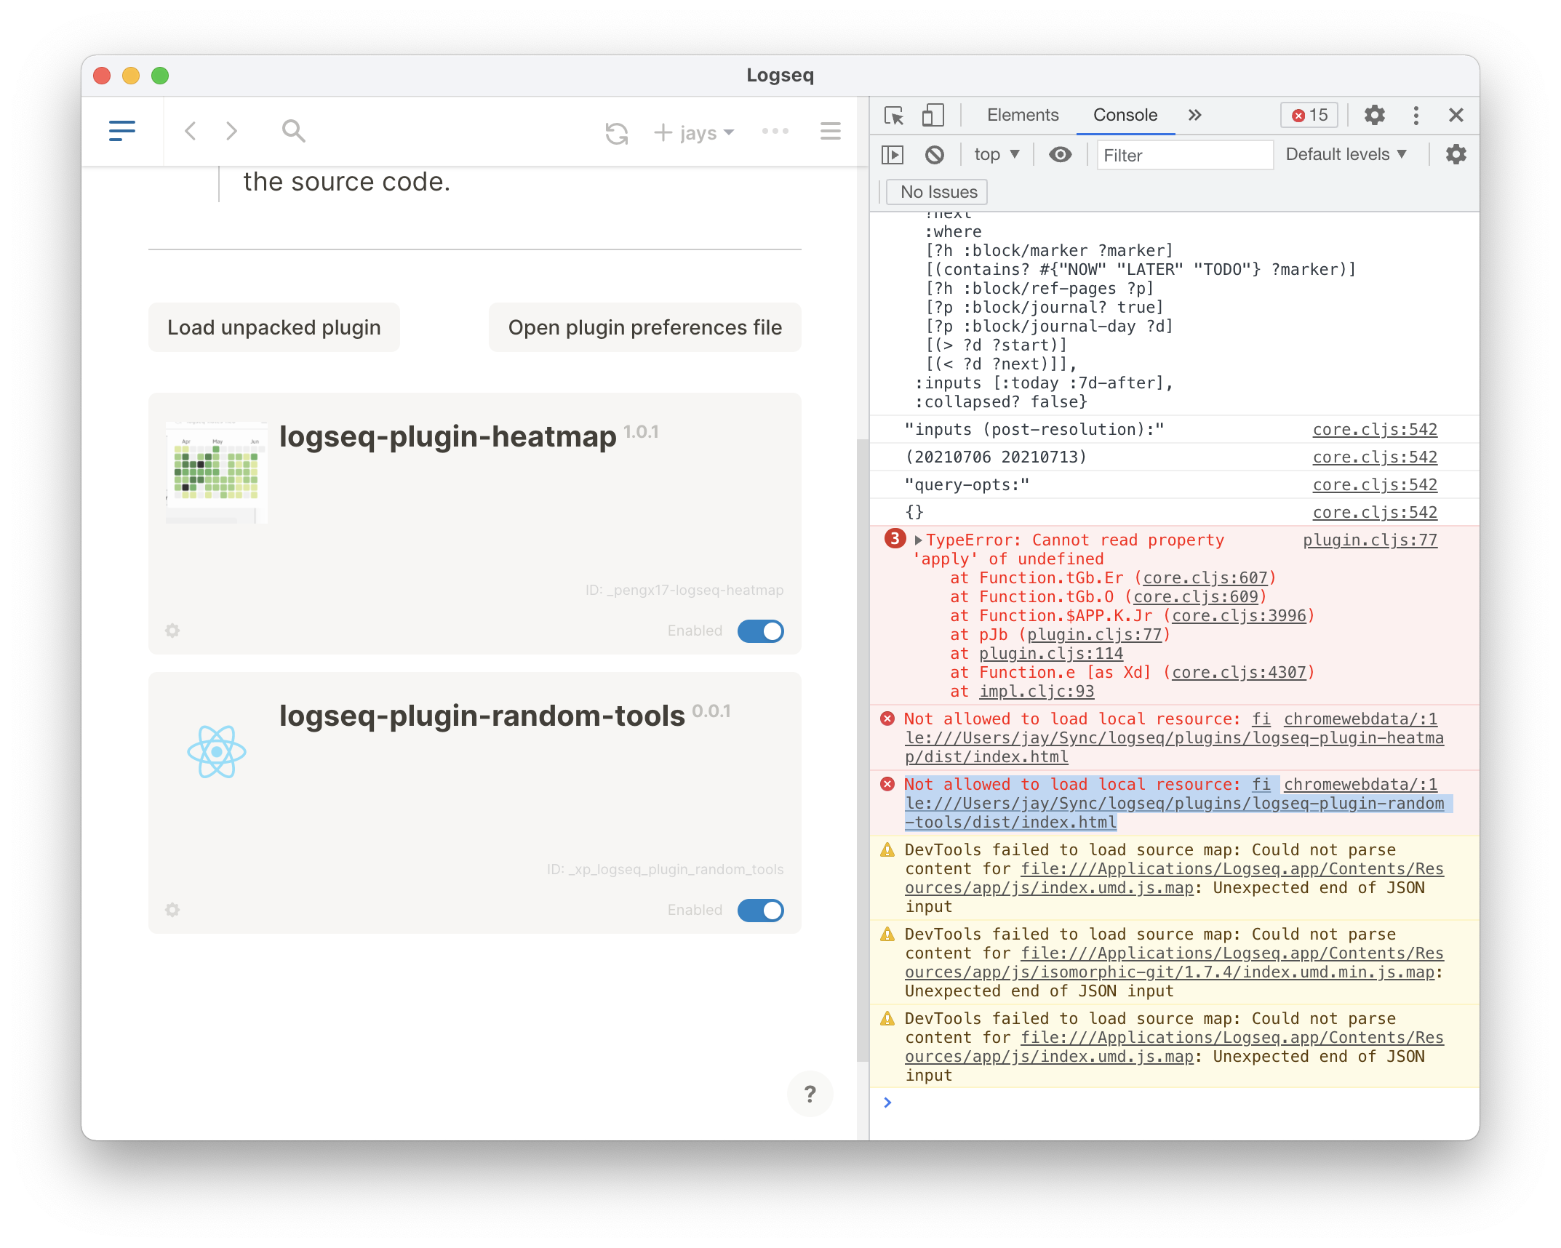The image size is (1561, 1248).
Task: Open core.cljs:542 link beside inputs post-resolution
Action: click(x=1375, y=429)
